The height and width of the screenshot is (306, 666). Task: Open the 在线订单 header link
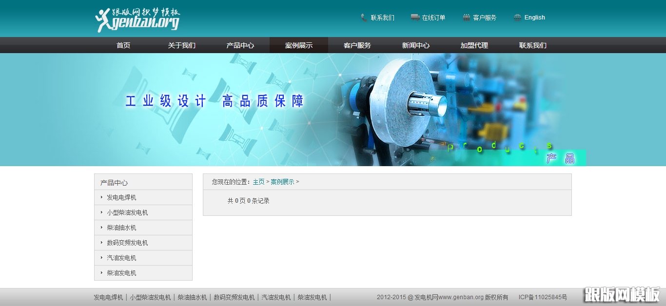tap(433, 18)
